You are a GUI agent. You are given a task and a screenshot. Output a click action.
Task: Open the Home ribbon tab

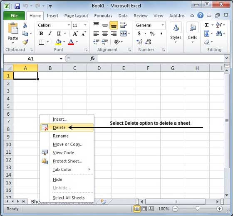point(35,16)
